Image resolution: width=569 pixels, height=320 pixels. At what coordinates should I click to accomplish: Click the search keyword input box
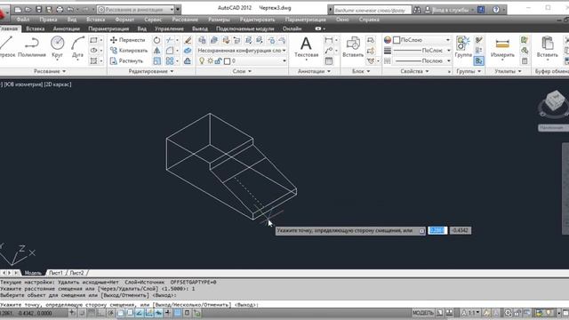[x=373, y=10]
